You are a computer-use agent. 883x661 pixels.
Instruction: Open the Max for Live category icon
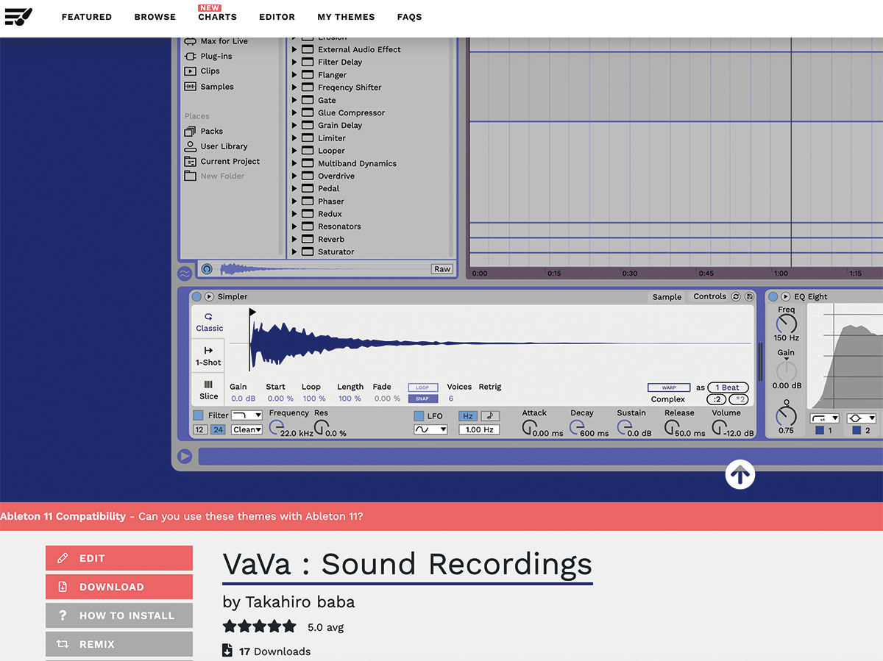coord(190,41)
